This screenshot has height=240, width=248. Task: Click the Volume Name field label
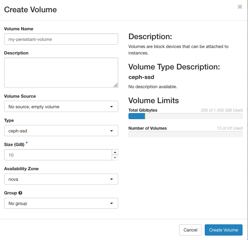[x=19, y=29]
